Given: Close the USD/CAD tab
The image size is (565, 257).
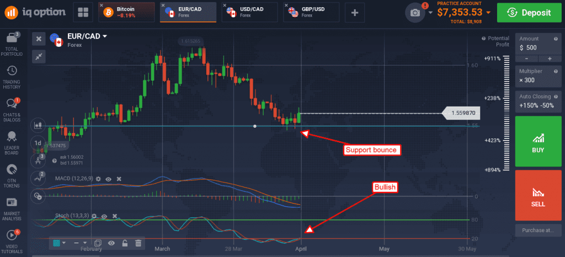Looking at the screenshot, I should click(x=225, y=5).
